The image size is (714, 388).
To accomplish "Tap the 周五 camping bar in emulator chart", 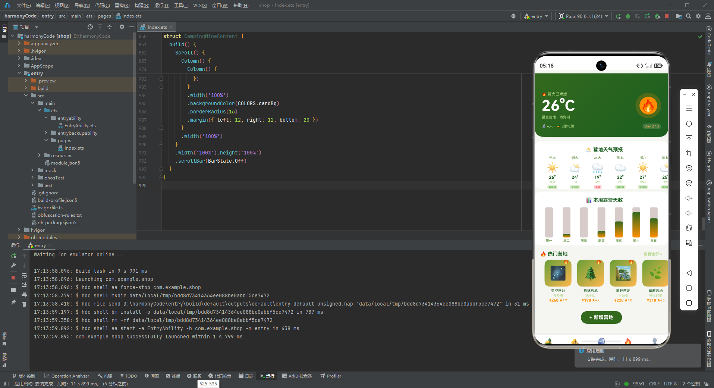I will click(x=619, y=223).
